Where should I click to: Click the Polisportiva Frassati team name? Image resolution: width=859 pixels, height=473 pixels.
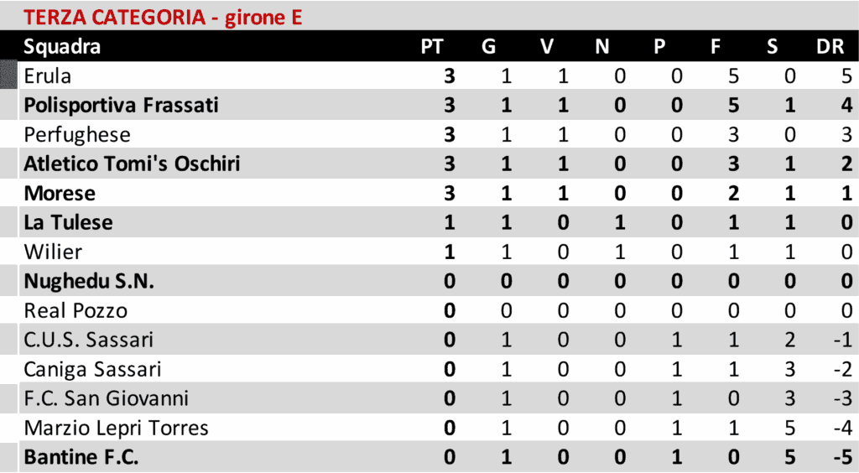pyautogui.click(x=121, y=106)
